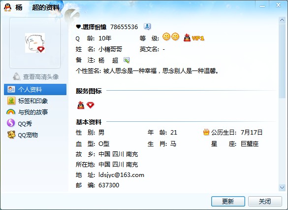
Task: Click the scrollbar down arrow
Action: click(282, 187)
